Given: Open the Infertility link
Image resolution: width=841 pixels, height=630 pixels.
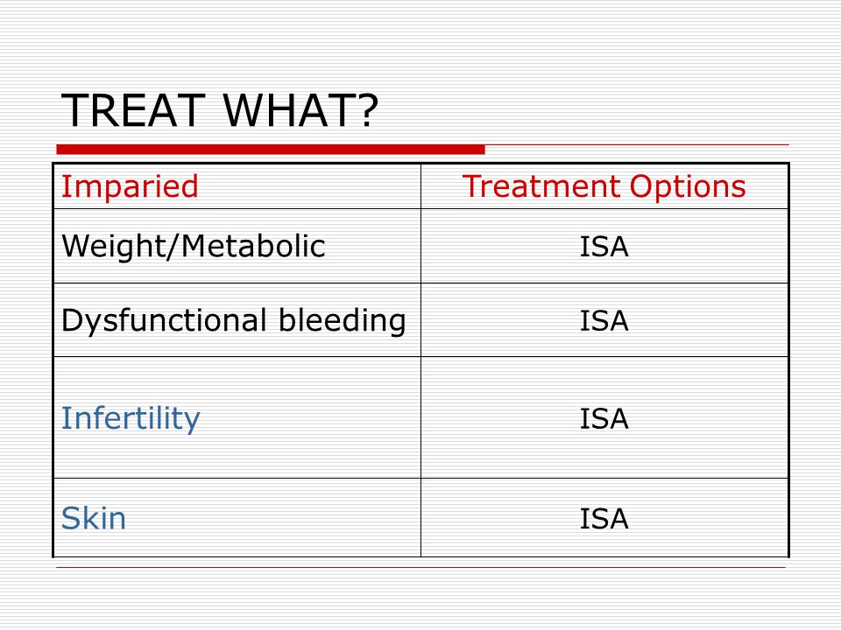Looking at the screenshot, I should coord(131,418).
